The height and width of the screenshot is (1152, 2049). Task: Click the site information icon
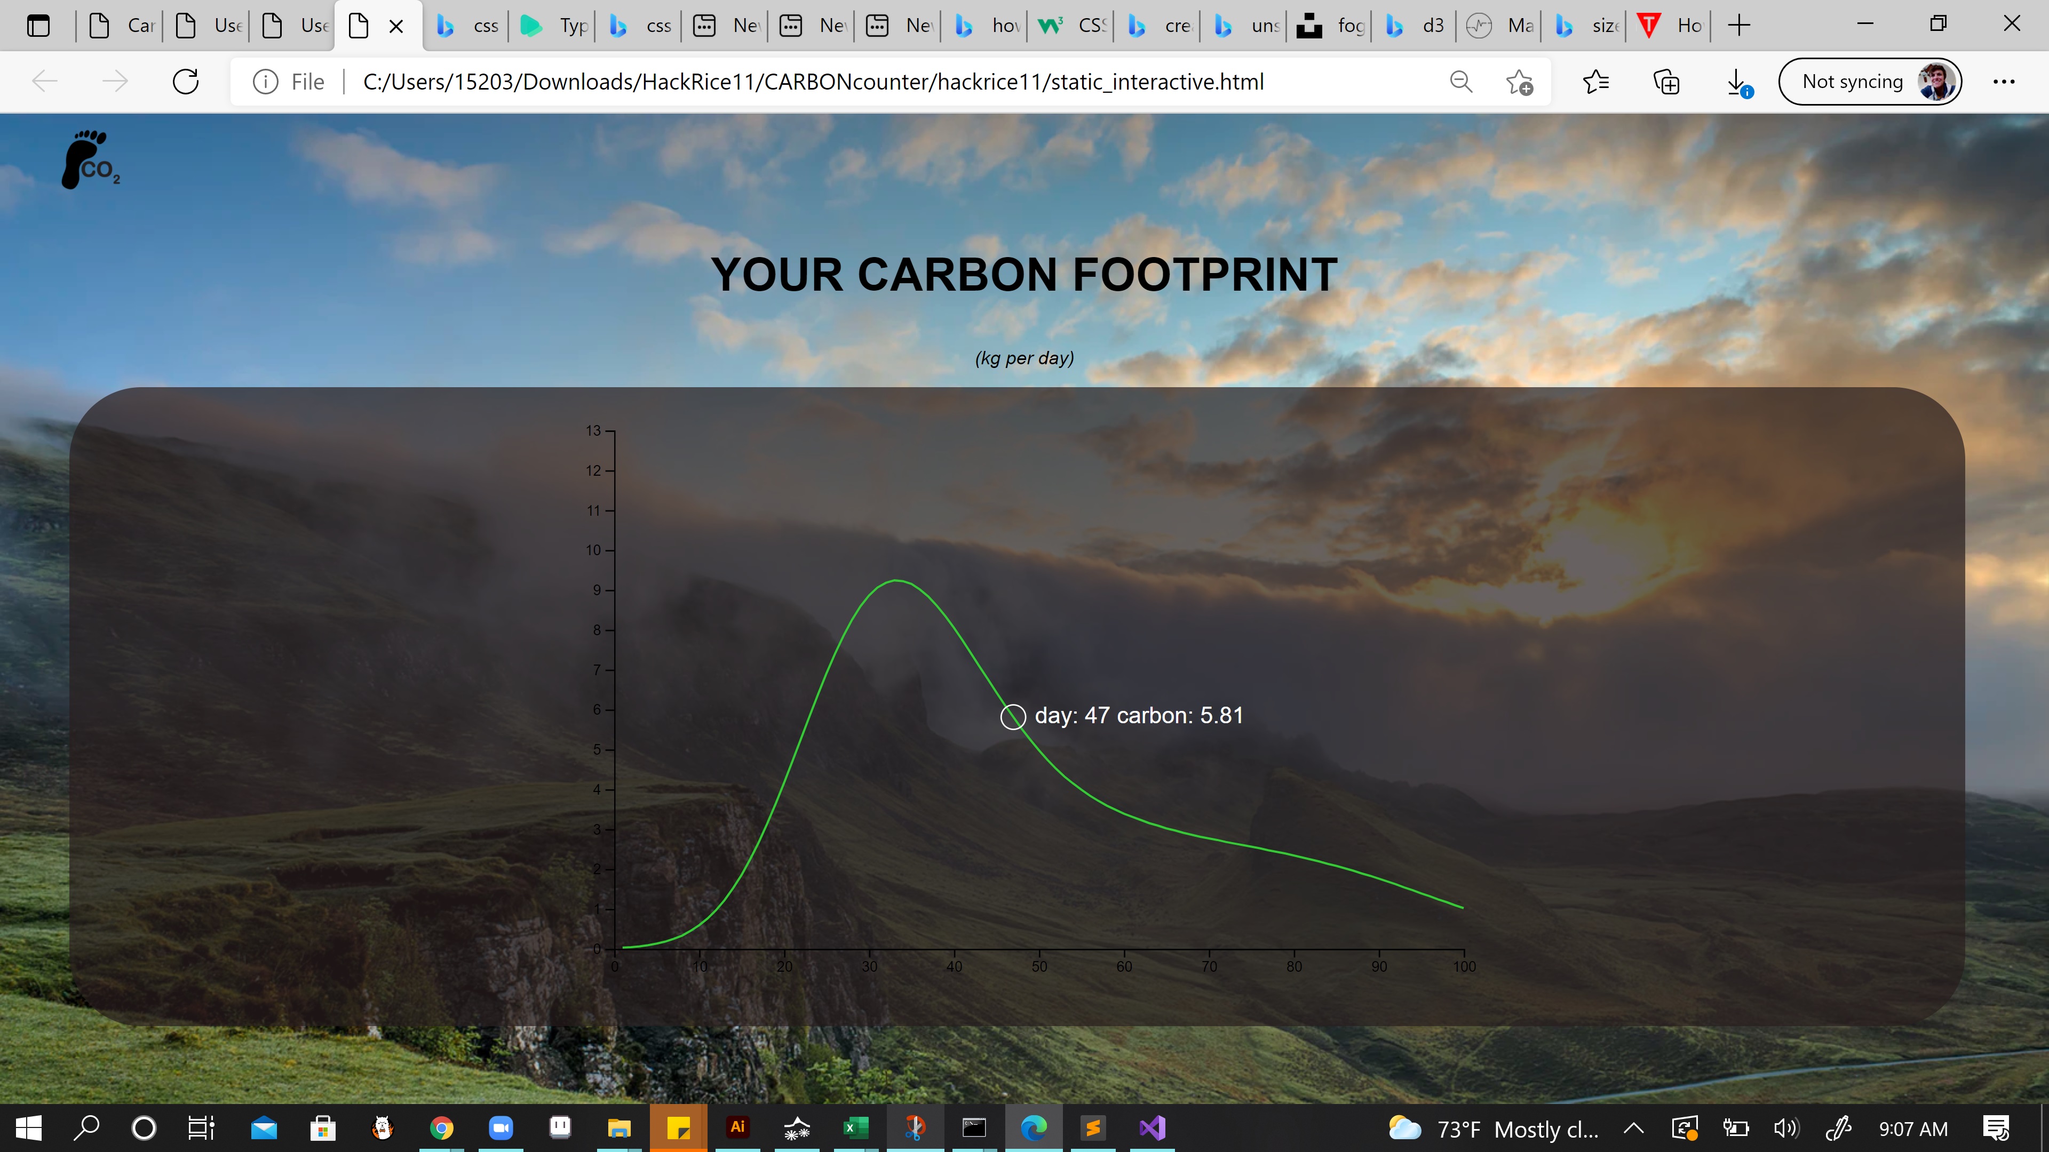(x=265, y=82)
